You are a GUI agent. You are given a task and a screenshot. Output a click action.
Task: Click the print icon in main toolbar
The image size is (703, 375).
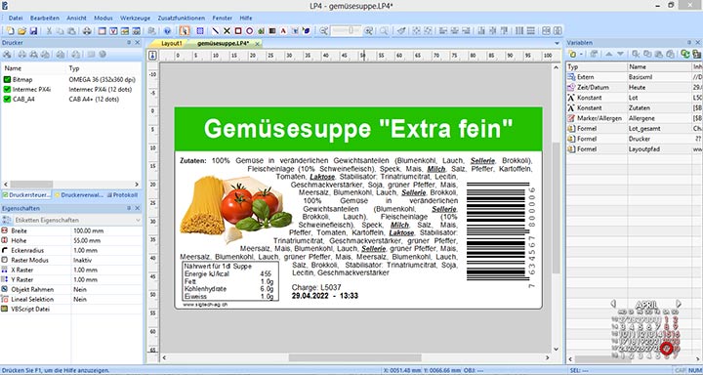(87, 31)
